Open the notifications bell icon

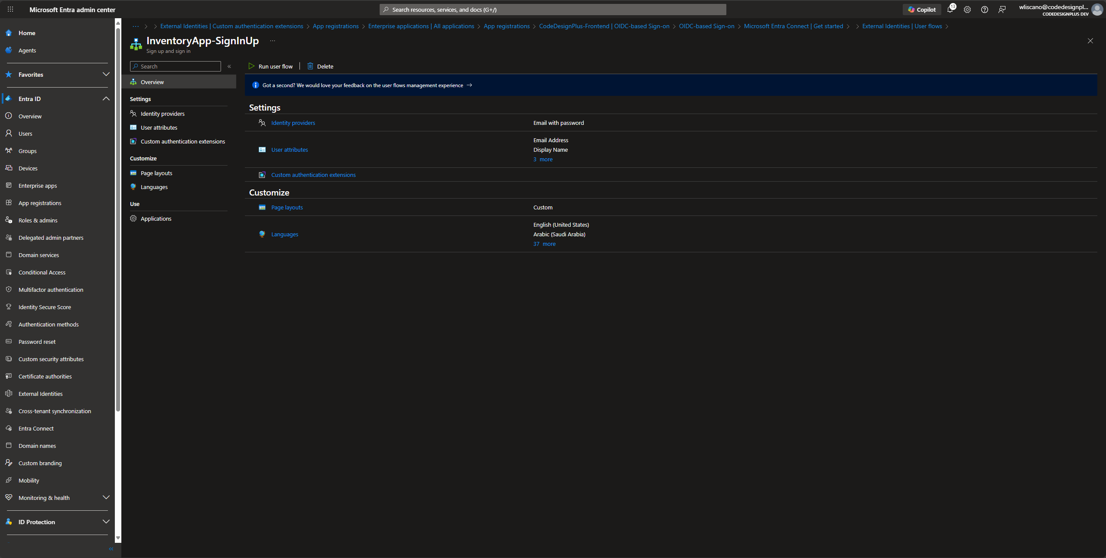(x=950, y=9)
